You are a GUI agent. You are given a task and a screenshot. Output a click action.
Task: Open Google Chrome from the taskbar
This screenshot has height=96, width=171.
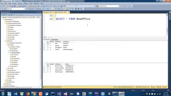[x=34, y=94]
